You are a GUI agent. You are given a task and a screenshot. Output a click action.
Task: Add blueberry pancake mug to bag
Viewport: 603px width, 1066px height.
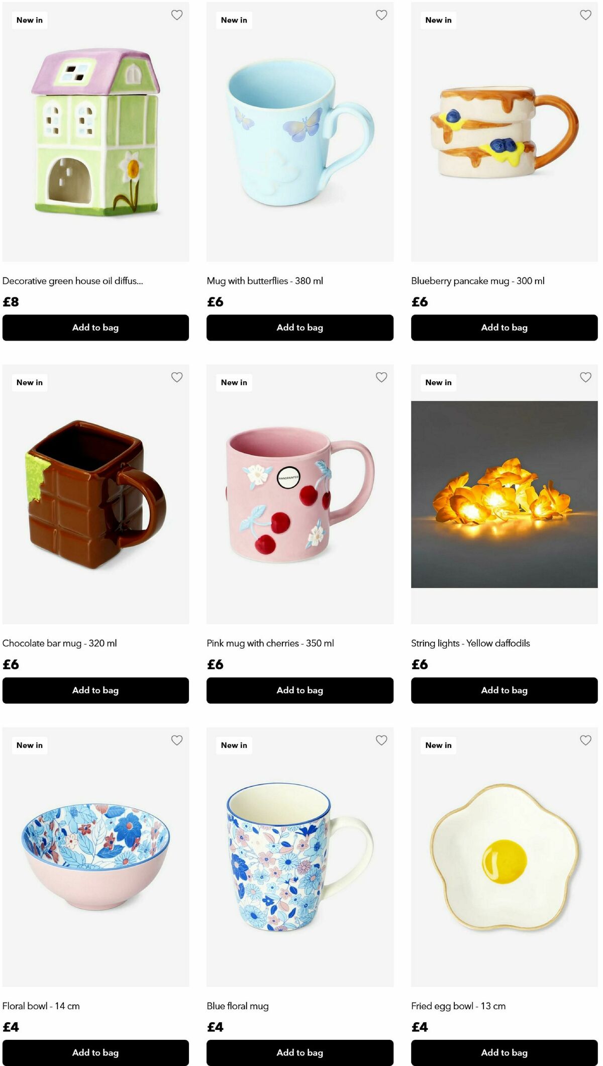coord(504,328)
